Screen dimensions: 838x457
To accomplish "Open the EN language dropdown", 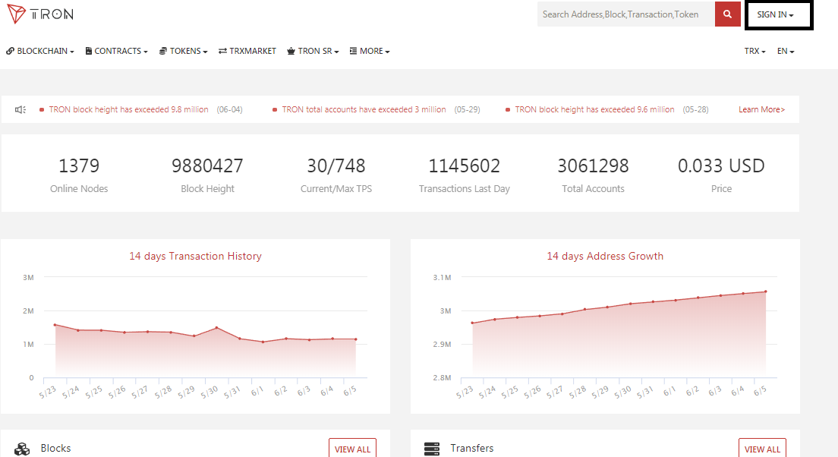I will tap(786, 52).
